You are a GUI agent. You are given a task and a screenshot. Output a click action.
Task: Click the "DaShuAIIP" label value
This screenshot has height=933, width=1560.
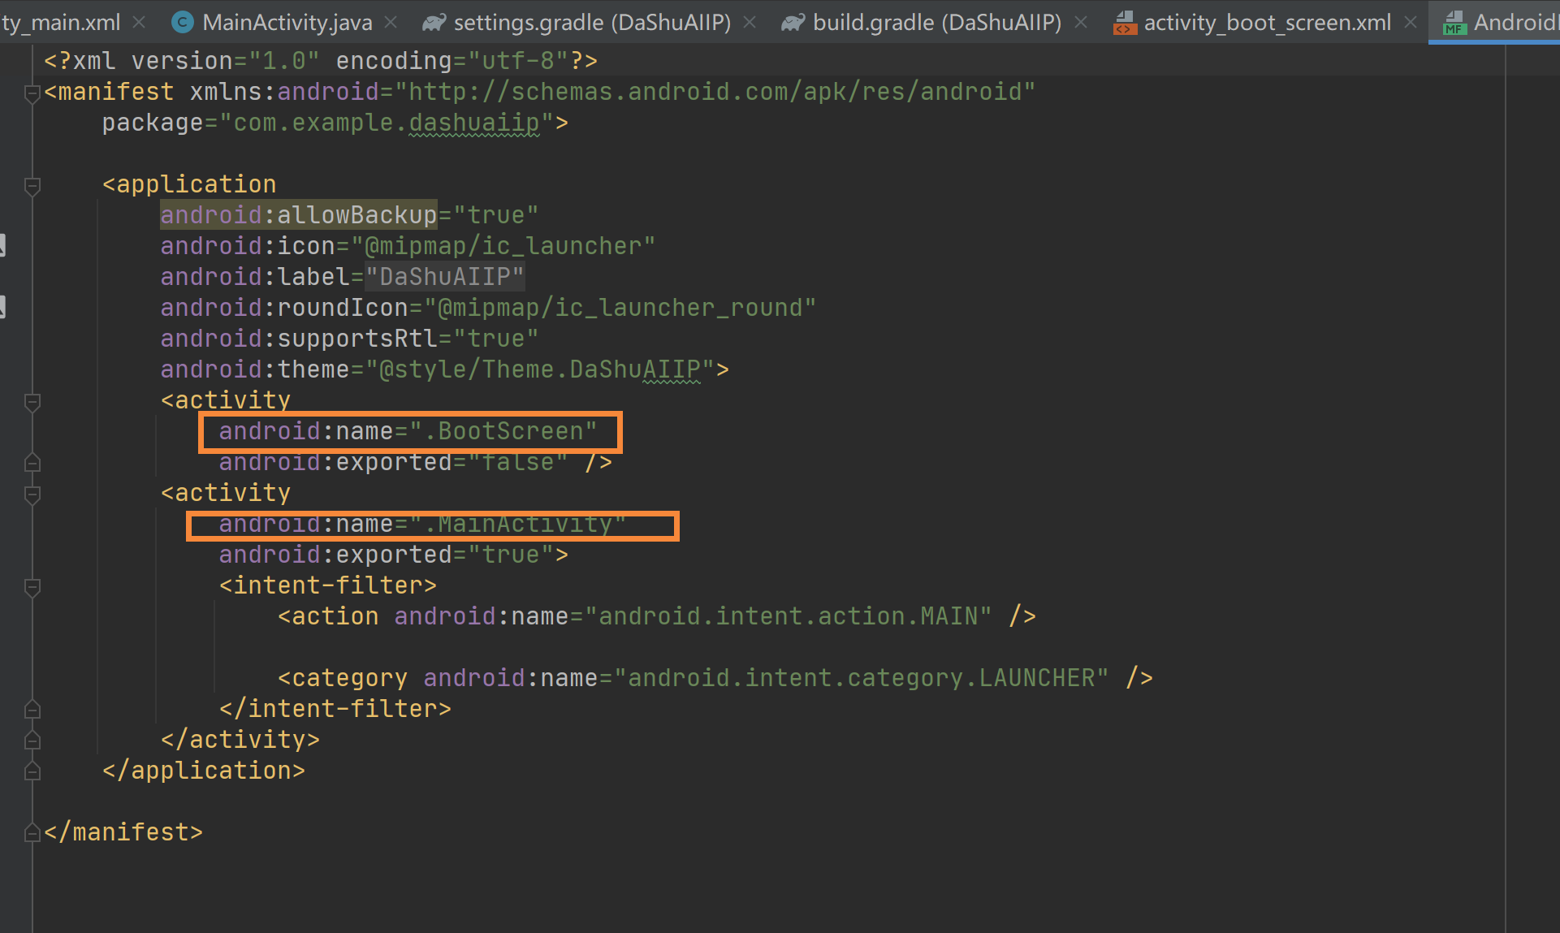pos(445,277)
